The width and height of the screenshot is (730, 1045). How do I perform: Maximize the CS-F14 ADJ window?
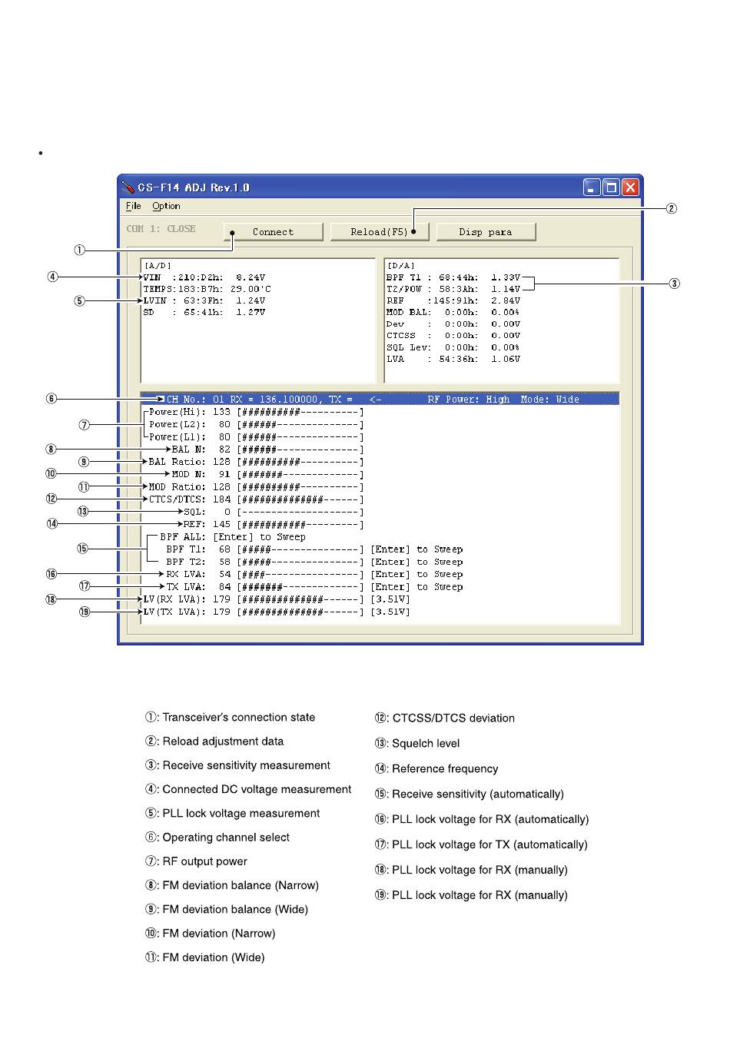pos(611,187)
